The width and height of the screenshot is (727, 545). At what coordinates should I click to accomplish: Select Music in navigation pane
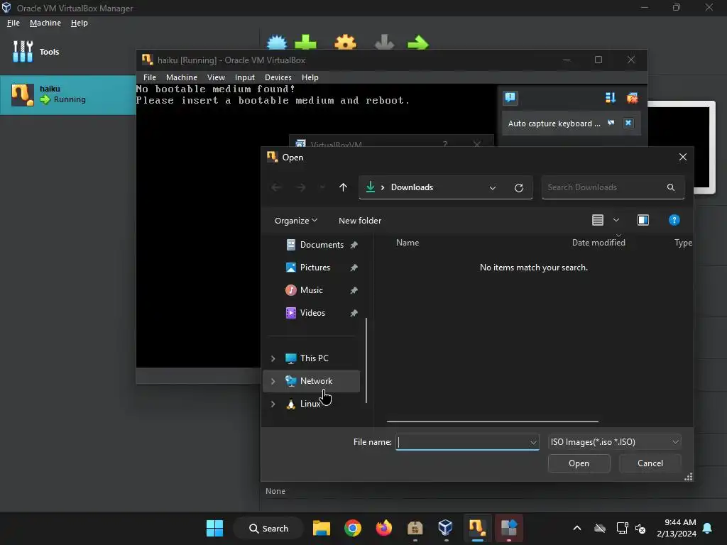pos(313,290)
